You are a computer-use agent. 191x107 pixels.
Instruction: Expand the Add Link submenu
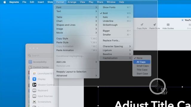pos(77,62)
